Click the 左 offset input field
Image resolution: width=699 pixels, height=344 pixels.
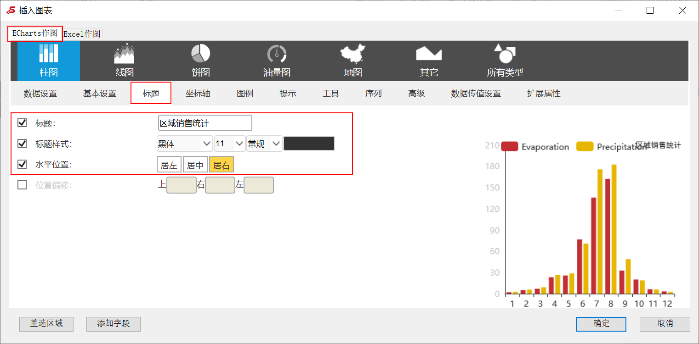pyautogui.click(x=259, y=185)
